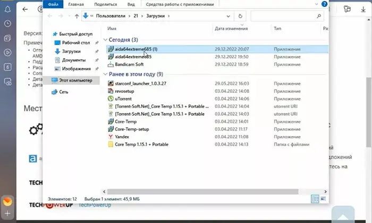
Task: Click the Up one level arrow
Action: (x=77, y=16)
